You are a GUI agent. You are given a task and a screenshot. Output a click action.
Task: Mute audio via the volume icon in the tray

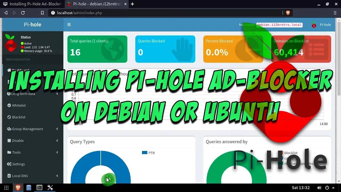click(319, 187)
